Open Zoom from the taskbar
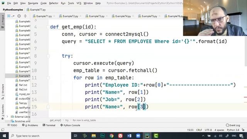The image size is (247, 139). tap(138, 136)
